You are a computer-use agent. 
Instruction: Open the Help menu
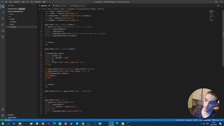44,2
